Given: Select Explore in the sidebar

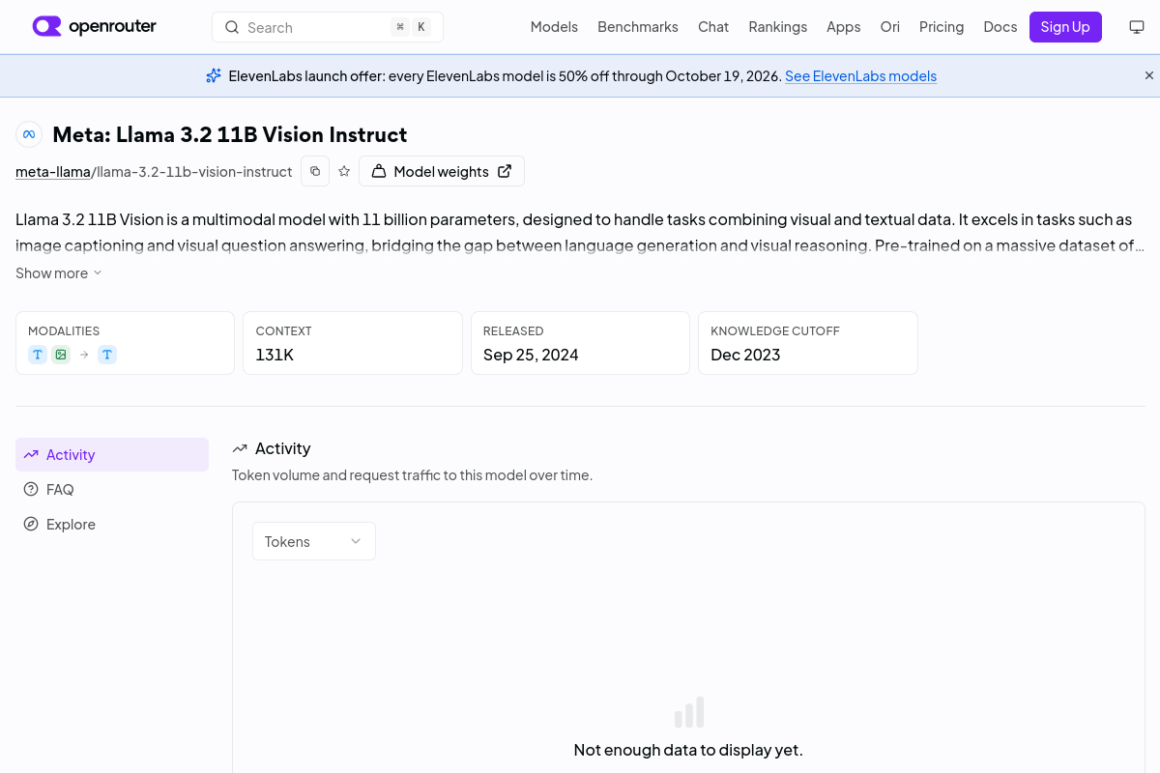Looking at the screenshot, I should click(x=112, y=525).
